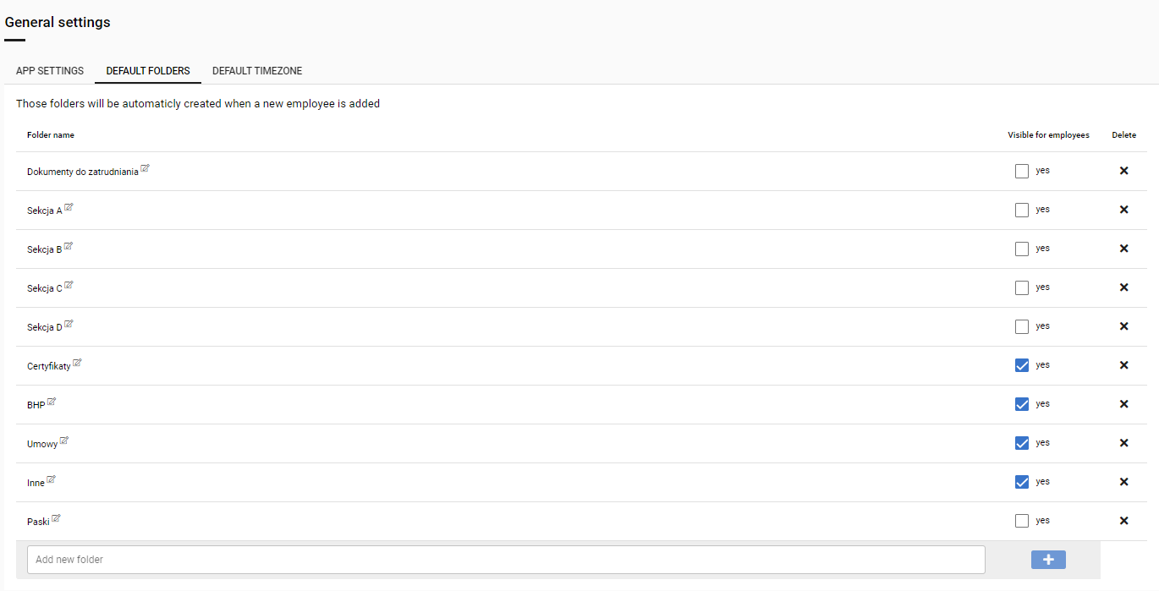Switch to the App Settings tab
1159x591 pixels.
pos(50,71)
